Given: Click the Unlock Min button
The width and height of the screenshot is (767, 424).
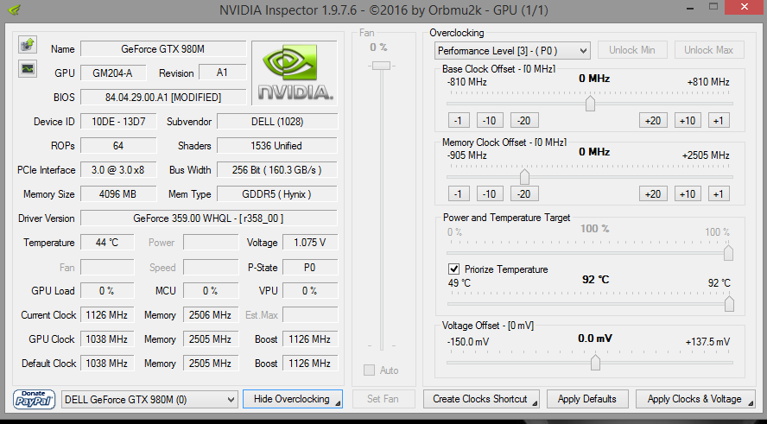Looking at the screenshot, I should coord(632,50).
